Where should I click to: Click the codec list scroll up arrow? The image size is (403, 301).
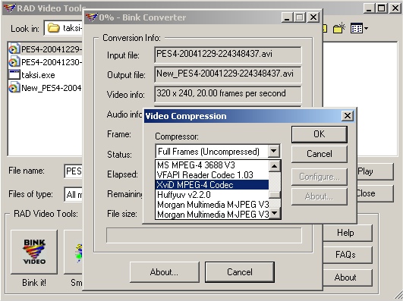click(275, 166)
